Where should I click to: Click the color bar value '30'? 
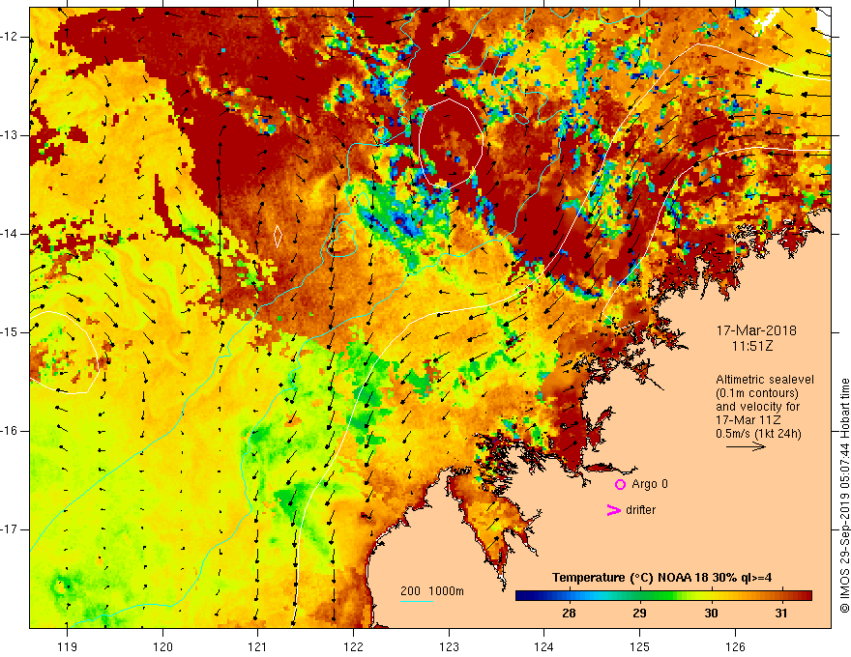711,614
